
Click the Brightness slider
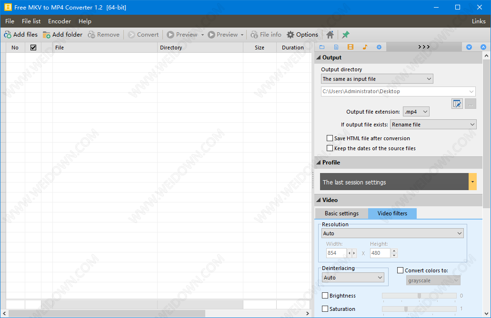tap(419, 296)
